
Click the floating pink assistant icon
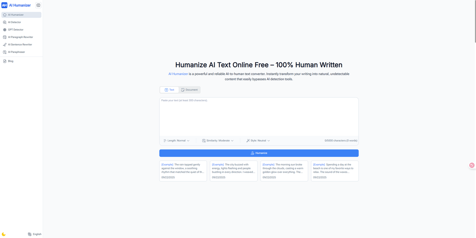tap(472, 165)
